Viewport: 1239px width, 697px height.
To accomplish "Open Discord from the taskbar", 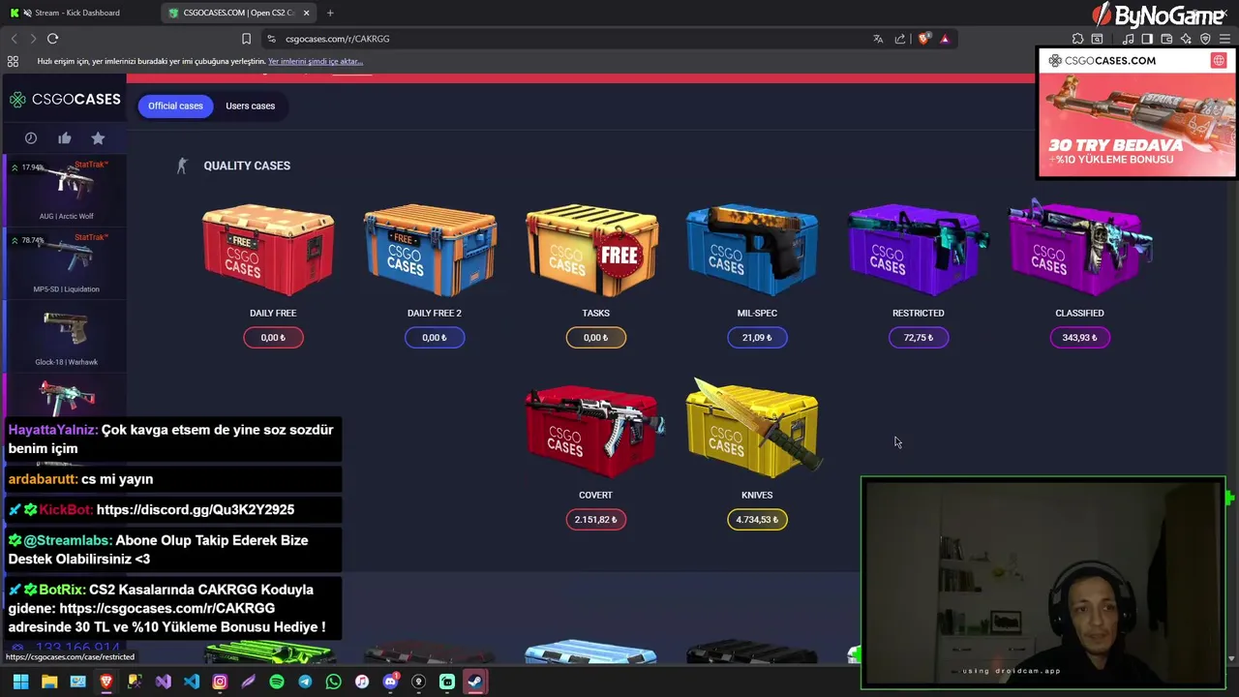I will pyautogui.click(x=390, y=682).
